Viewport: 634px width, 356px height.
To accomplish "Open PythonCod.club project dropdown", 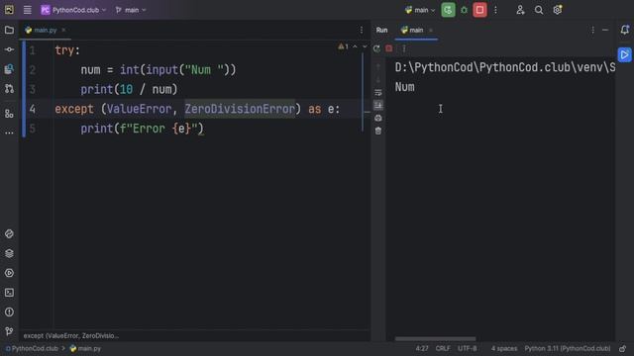I will coord(73,10).
